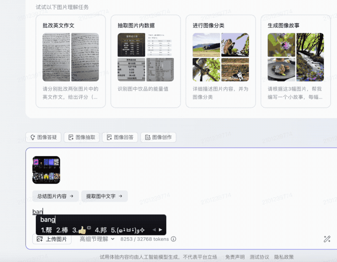The height and width of the screenshot is (262, 337).
Task: Click the 隐私政策 link
Action: click(284, 257)
